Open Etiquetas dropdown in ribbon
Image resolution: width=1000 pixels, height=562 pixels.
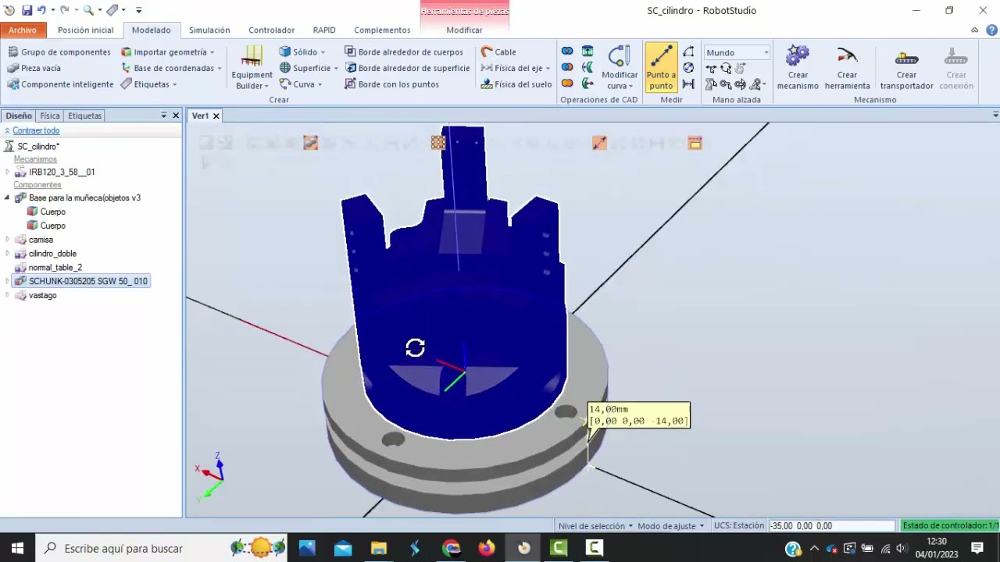point(148,84)
